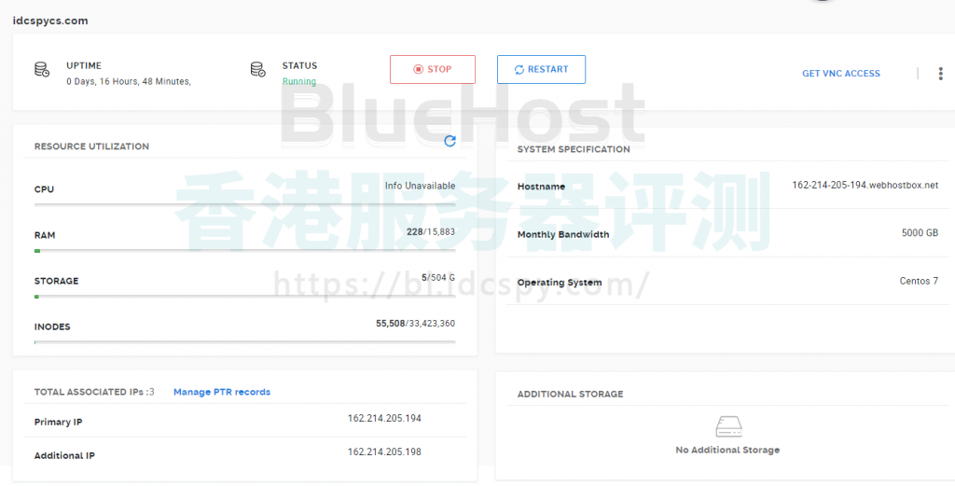
Task: Click the SYSTEM SPECIFICATION heading
Action: (x=574, y=149)
